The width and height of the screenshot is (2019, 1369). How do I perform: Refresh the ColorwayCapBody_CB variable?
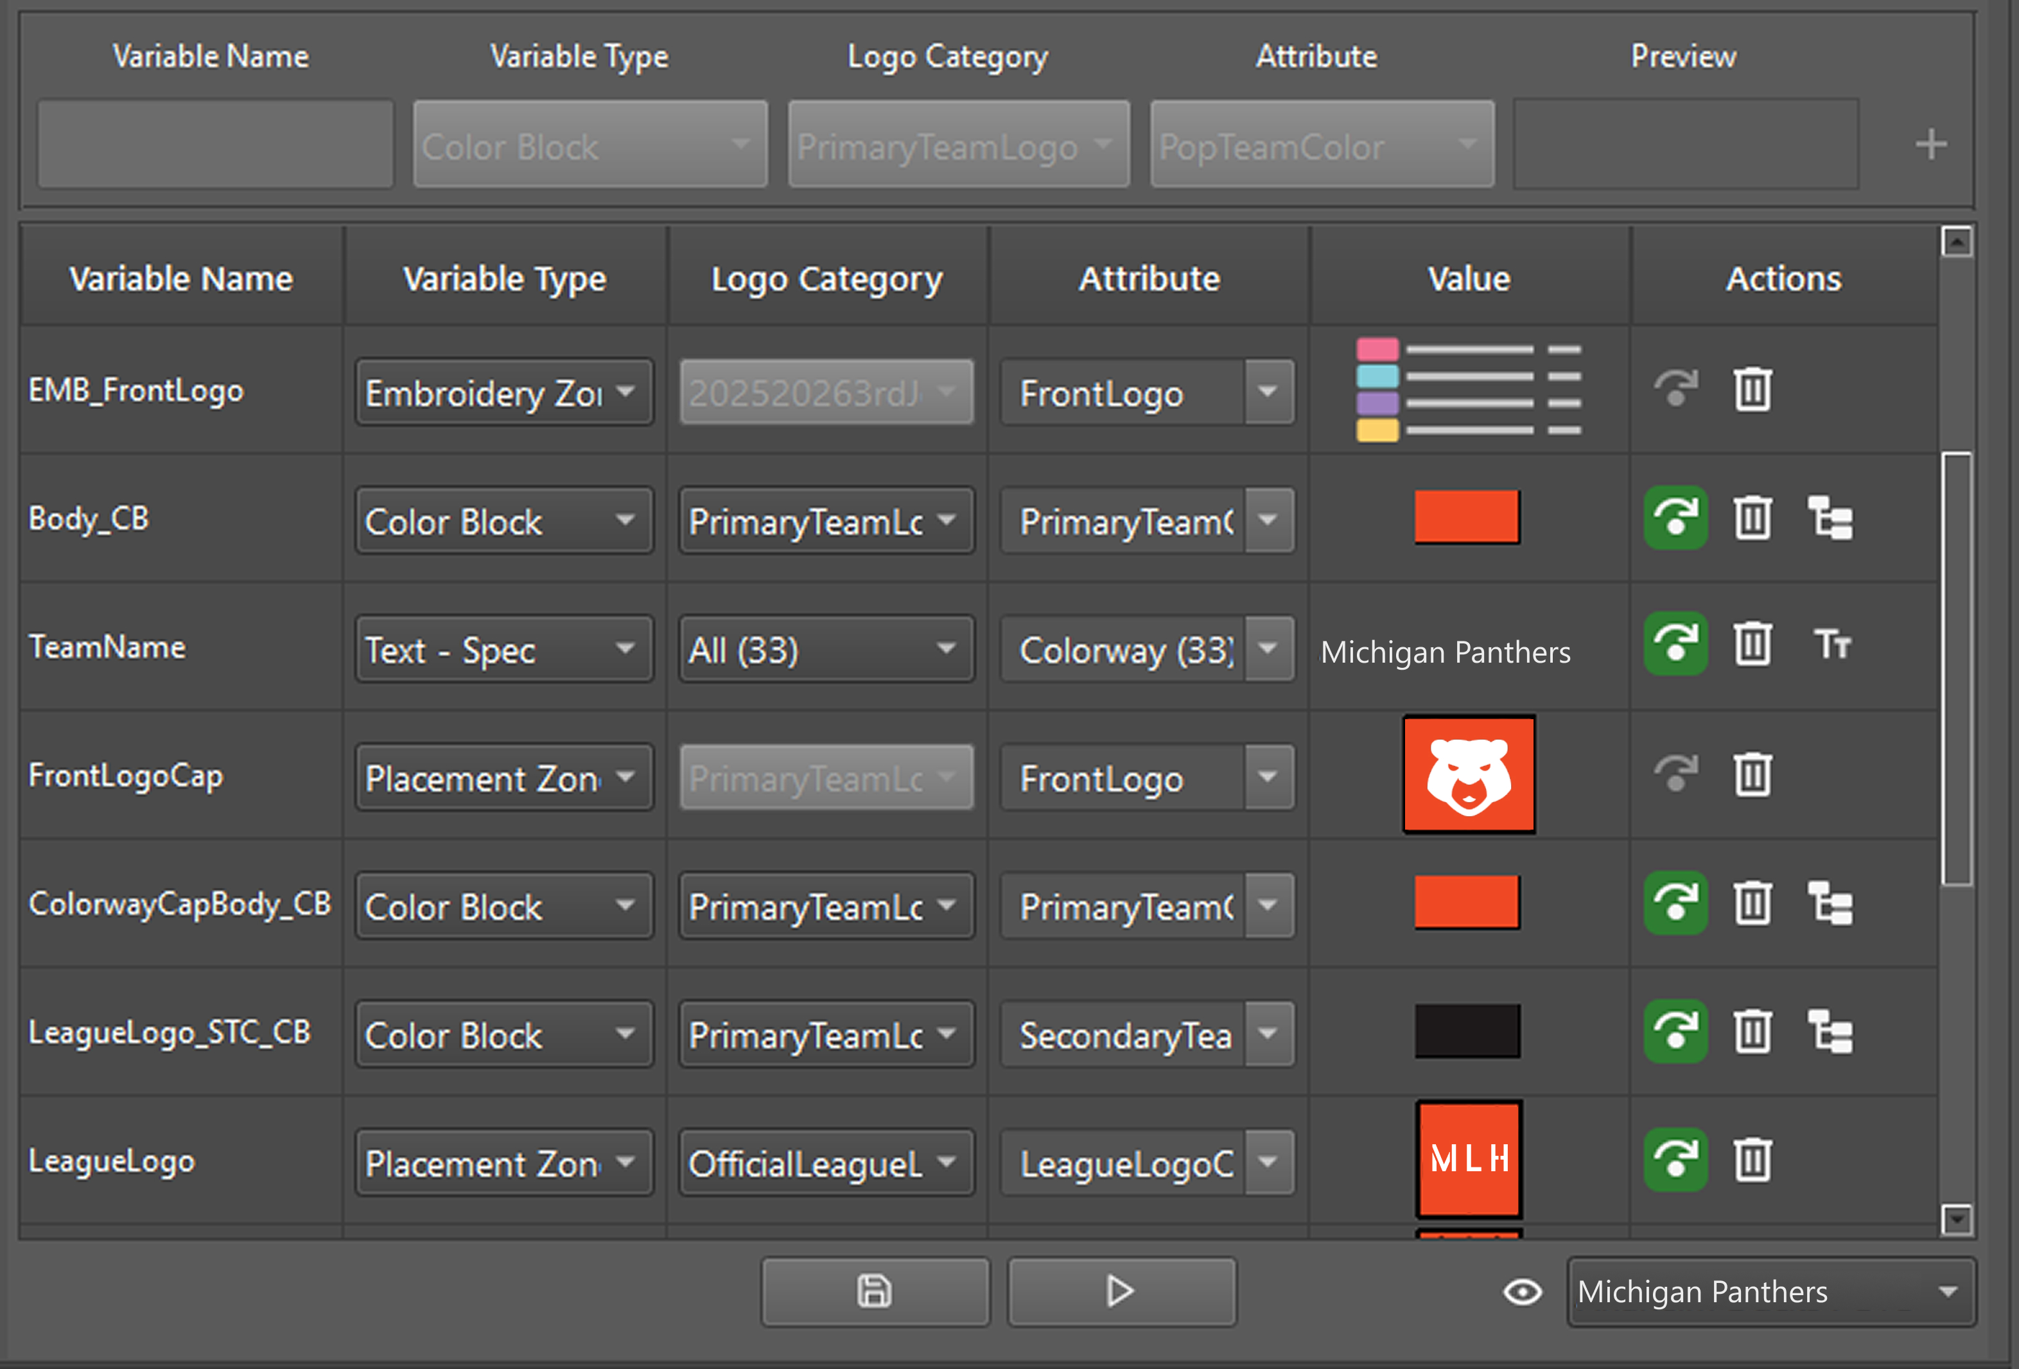pyautogui.click(x=1676, y=903)
